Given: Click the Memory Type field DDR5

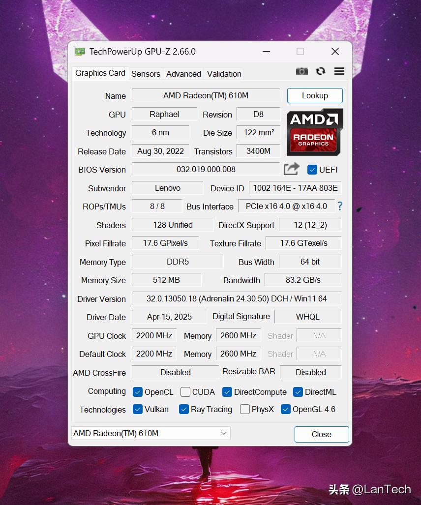Looking at the screenshot, I should pos(178,262).
